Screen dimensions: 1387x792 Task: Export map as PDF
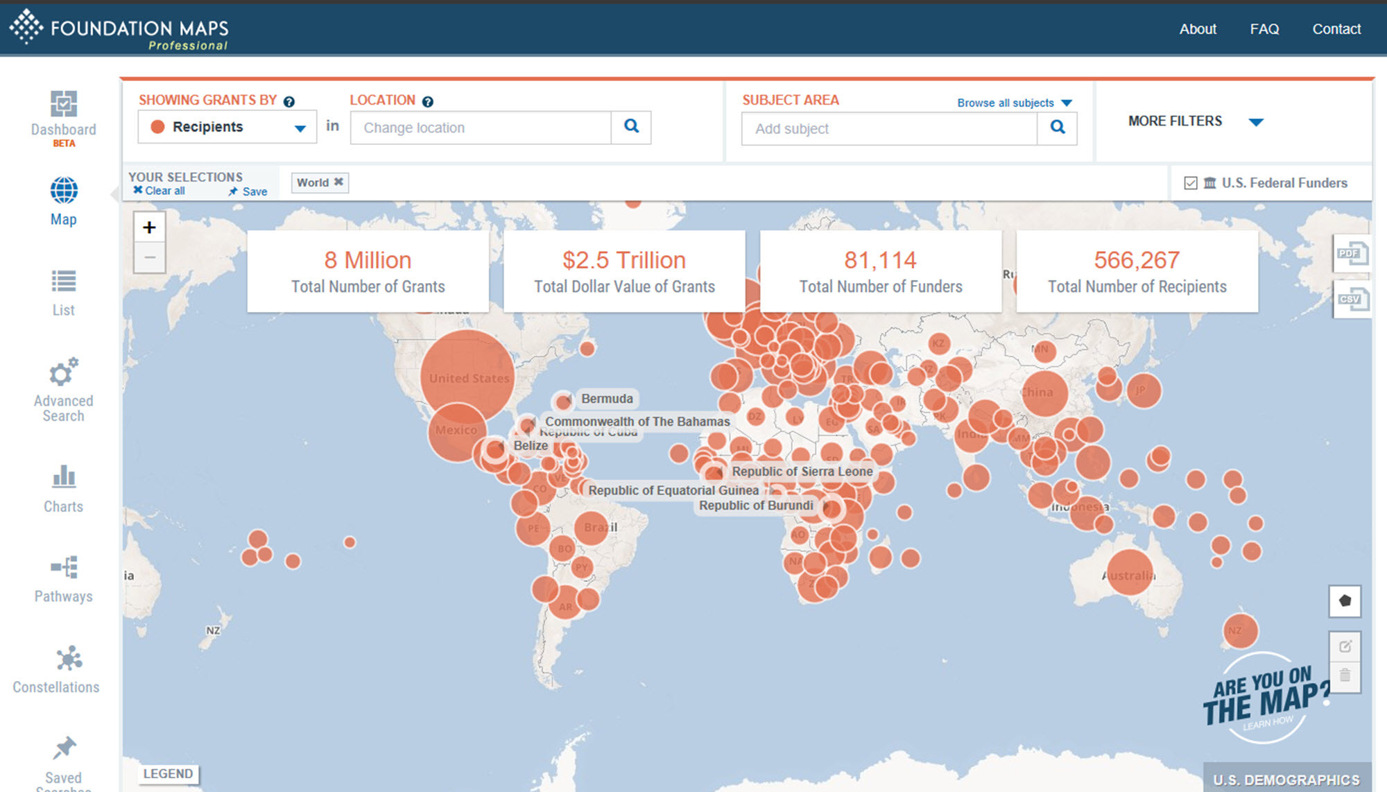1352,254
